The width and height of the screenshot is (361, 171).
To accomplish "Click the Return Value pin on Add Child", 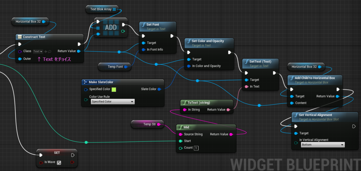I will pyautogui.click(x=337, y=96).
